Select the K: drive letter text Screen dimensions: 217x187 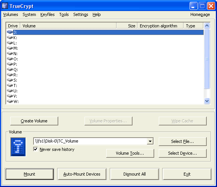point(15,38)
